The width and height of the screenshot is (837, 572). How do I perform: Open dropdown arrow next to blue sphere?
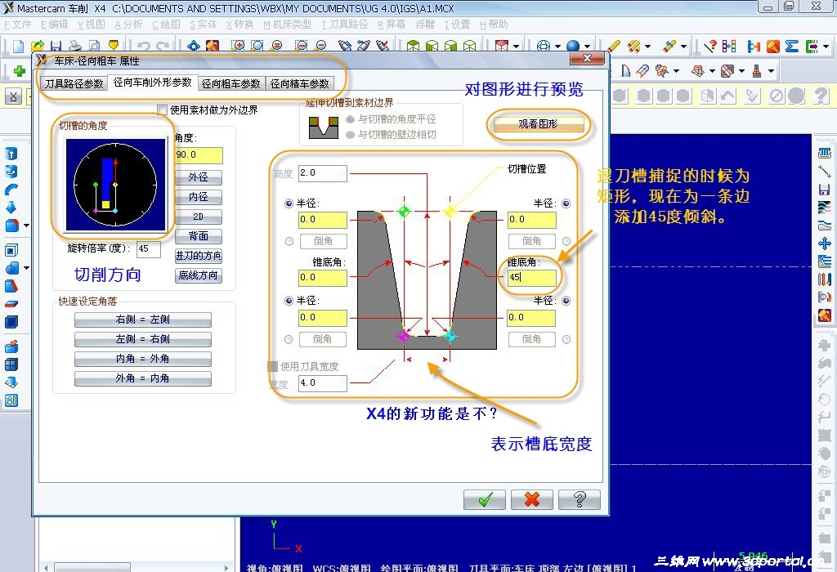(x=587, y=47)
